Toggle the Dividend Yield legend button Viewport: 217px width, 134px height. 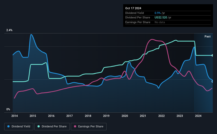tap(19, 126)
